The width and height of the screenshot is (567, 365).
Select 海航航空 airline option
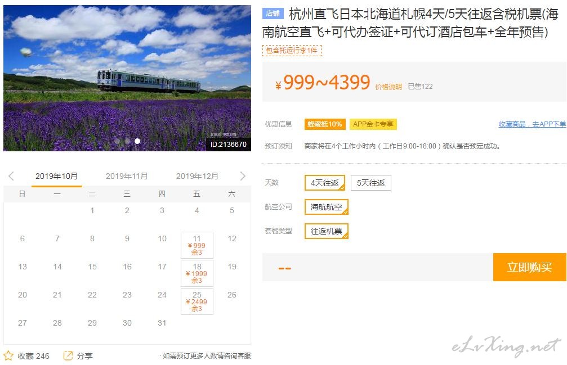pyautogui.click(x=326, y=207)
